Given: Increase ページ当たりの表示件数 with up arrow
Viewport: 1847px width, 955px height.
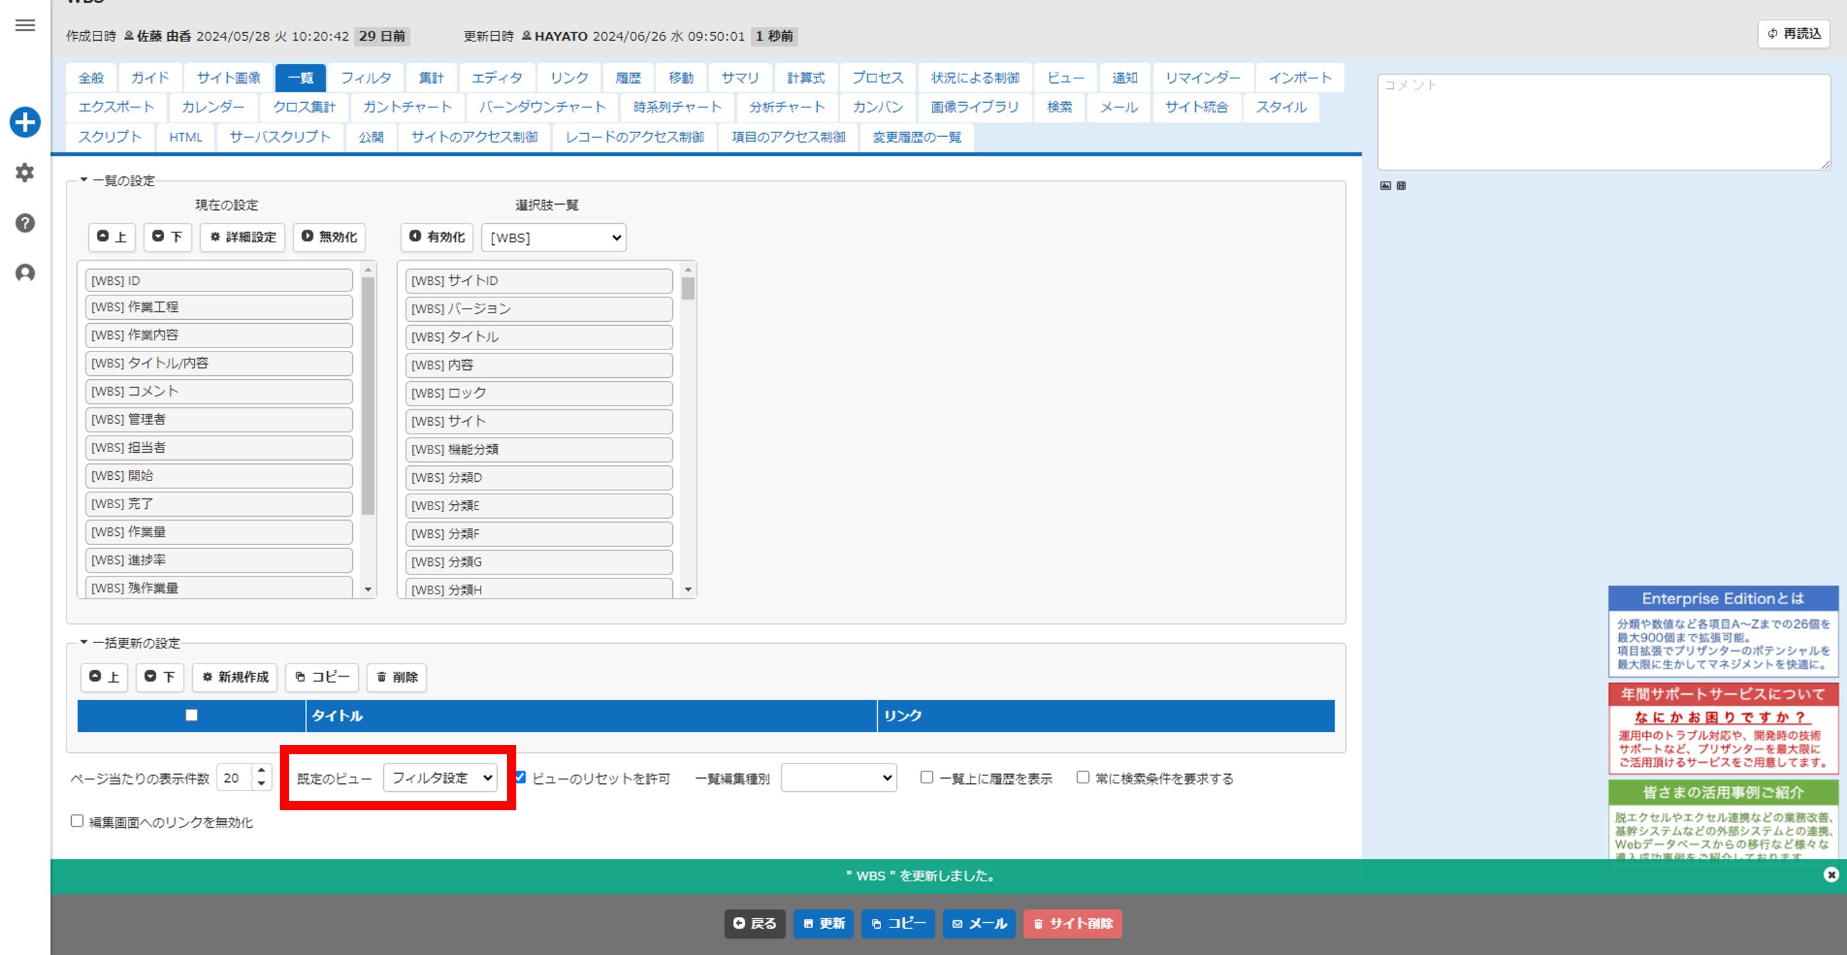Looking at the screenshot, I should point(261,771).
